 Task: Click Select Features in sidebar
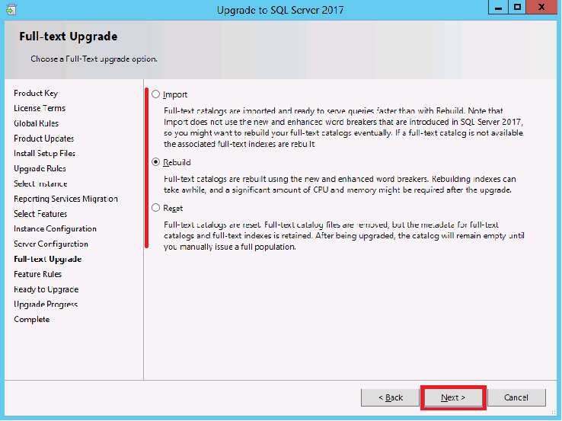point(40,214)
